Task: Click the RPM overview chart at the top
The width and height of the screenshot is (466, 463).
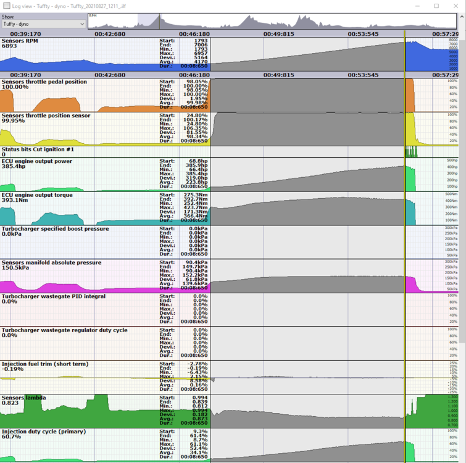Action: tap(272, 21)
